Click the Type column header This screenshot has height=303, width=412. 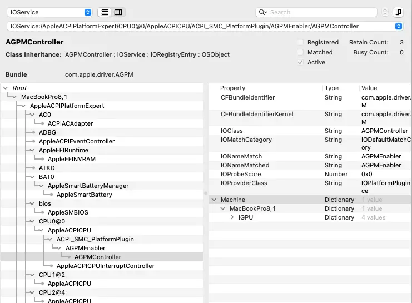click(331, 88)
